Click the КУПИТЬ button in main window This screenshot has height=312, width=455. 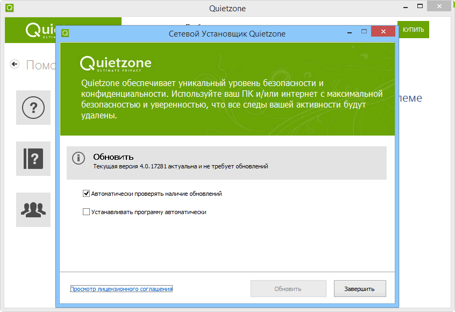point(413,30)
